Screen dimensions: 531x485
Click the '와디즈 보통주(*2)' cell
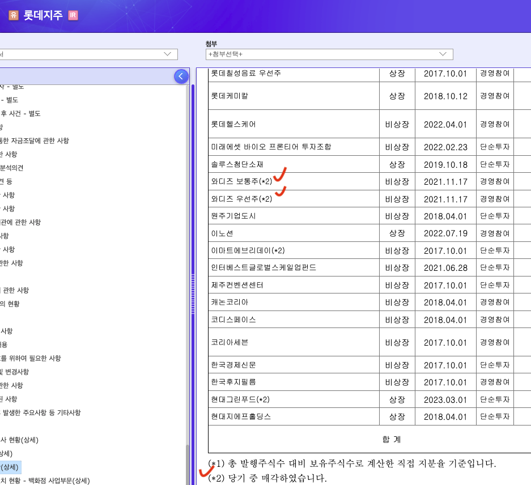pyautogui.click(x=294, y=181)
